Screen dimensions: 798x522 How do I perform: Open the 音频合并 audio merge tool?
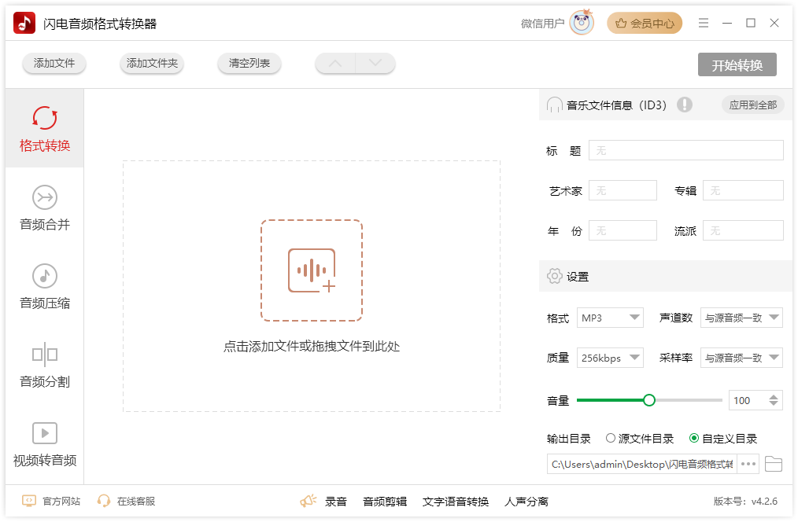coord(45,208)
